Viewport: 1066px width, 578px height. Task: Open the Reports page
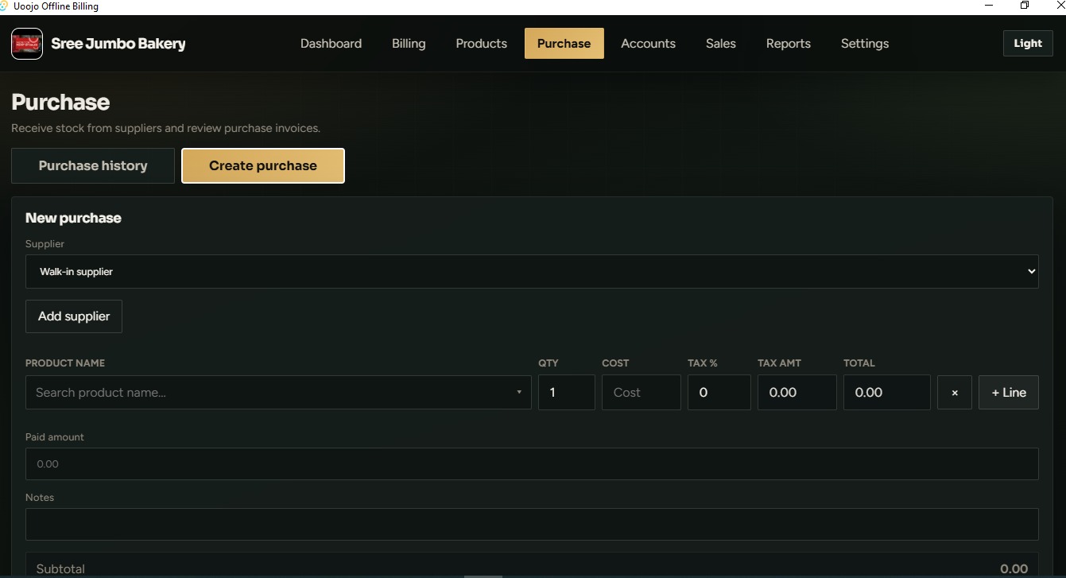coord(789,44)
